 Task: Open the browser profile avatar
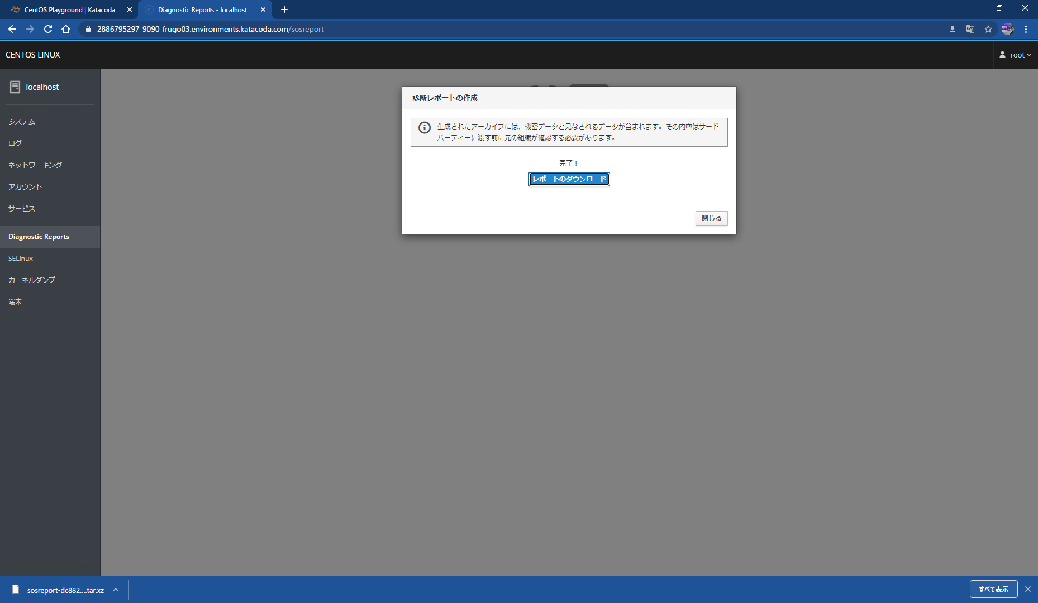(x=1007, y=29)
